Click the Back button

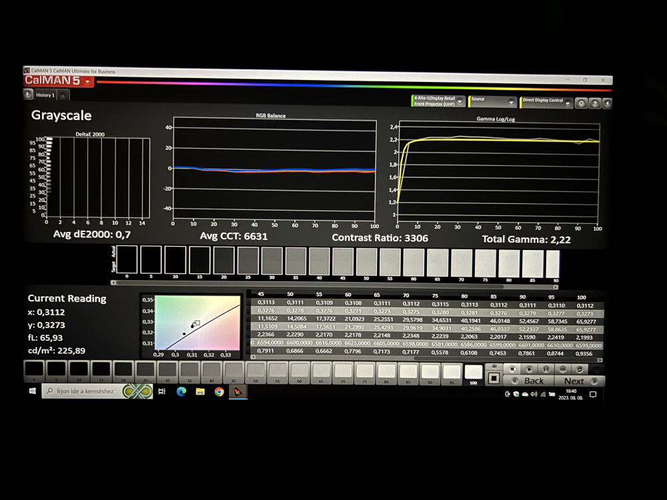528,381
